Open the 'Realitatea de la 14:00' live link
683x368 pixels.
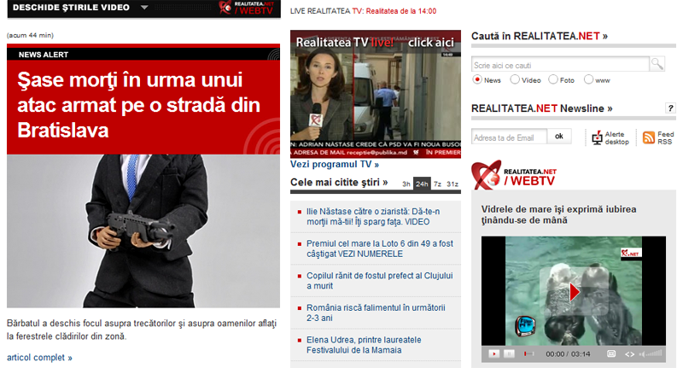[x=400, y=11]
